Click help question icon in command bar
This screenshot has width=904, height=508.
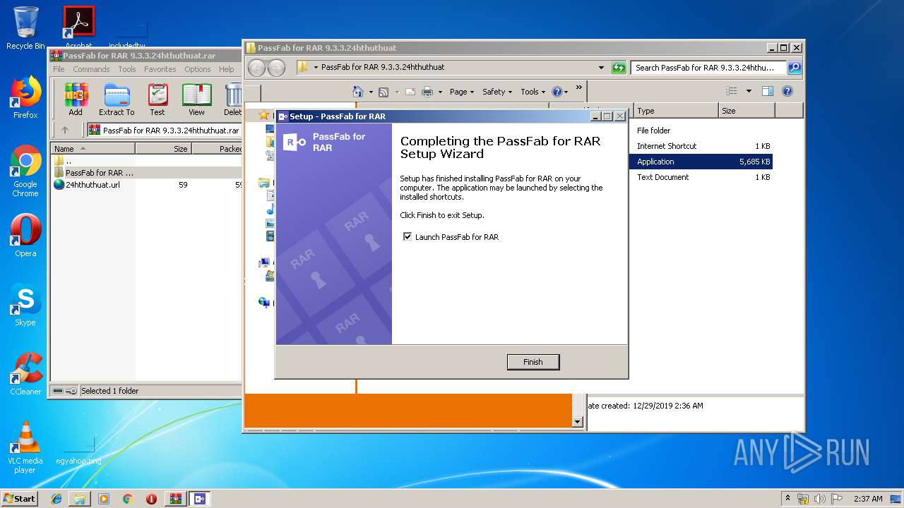point(557,92)
